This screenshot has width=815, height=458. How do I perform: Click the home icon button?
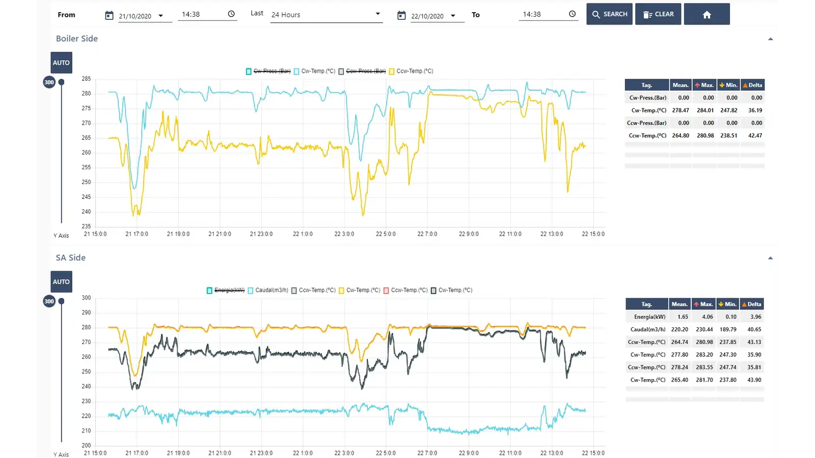(x=707, y=14)
